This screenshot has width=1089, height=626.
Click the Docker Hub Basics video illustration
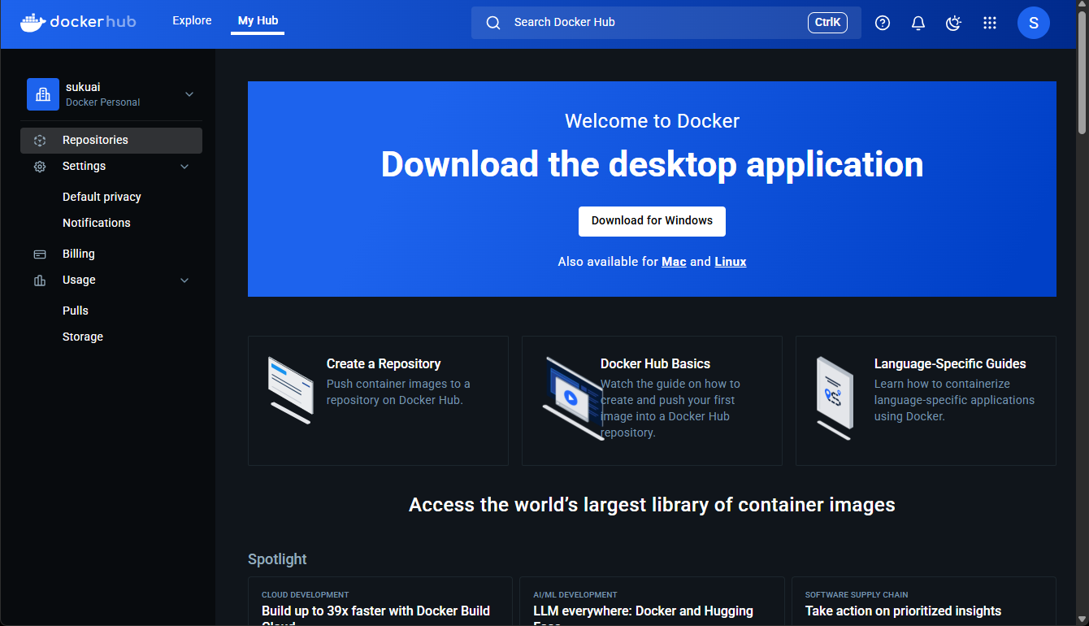573,398
